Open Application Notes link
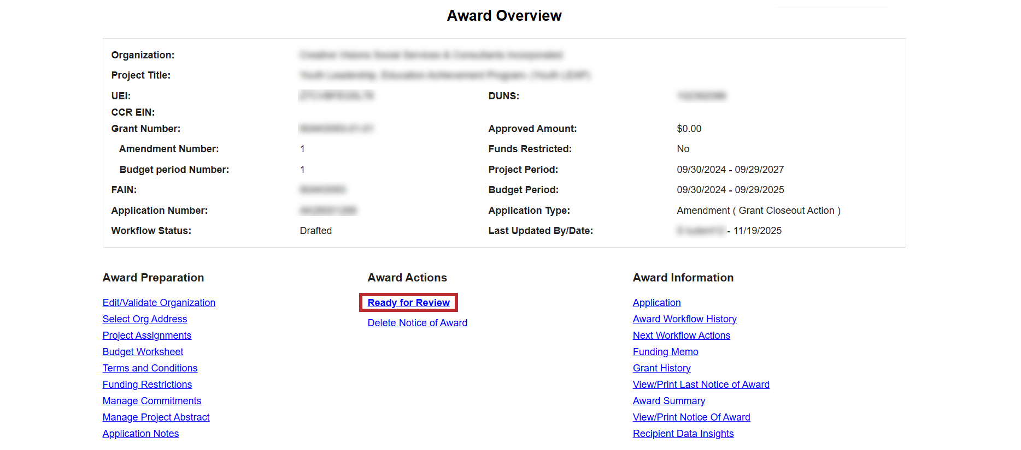This screenshot has width=1021, height=450. (140, 434)
